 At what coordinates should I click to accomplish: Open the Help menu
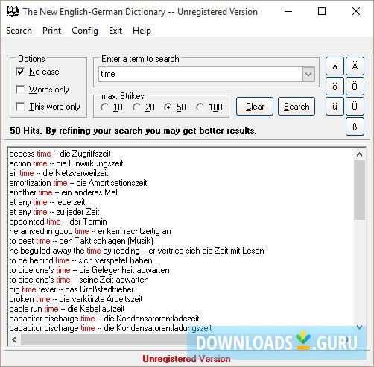pyautogui.click(x=142, y=31)
